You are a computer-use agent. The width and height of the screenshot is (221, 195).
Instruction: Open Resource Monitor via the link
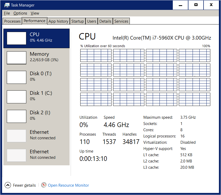[68, 185]
